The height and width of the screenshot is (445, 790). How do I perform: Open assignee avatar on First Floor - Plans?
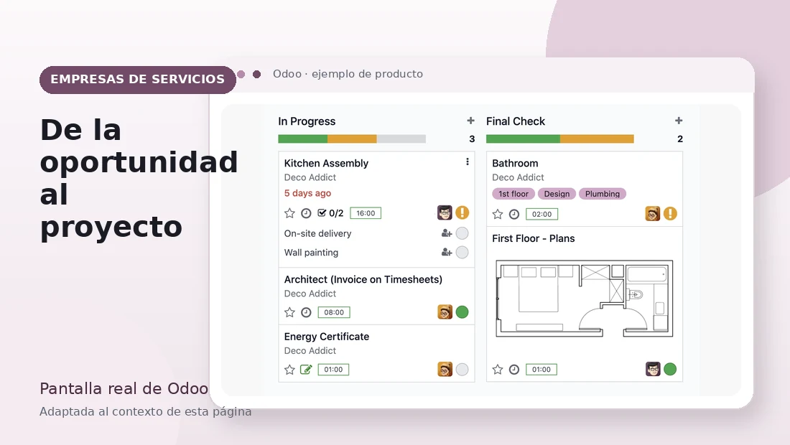coord(653,369)
